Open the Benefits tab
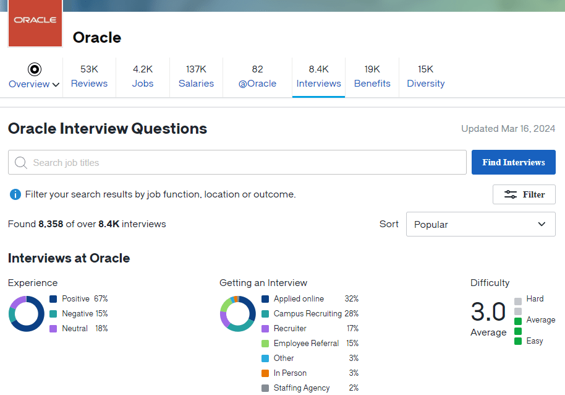The width and height of the screenshot is (565, 395). click(372, 77)
